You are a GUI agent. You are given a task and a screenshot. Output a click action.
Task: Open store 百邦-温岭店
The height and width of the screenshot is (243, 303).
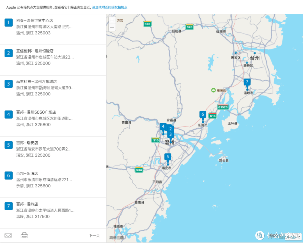coord(27,204)
